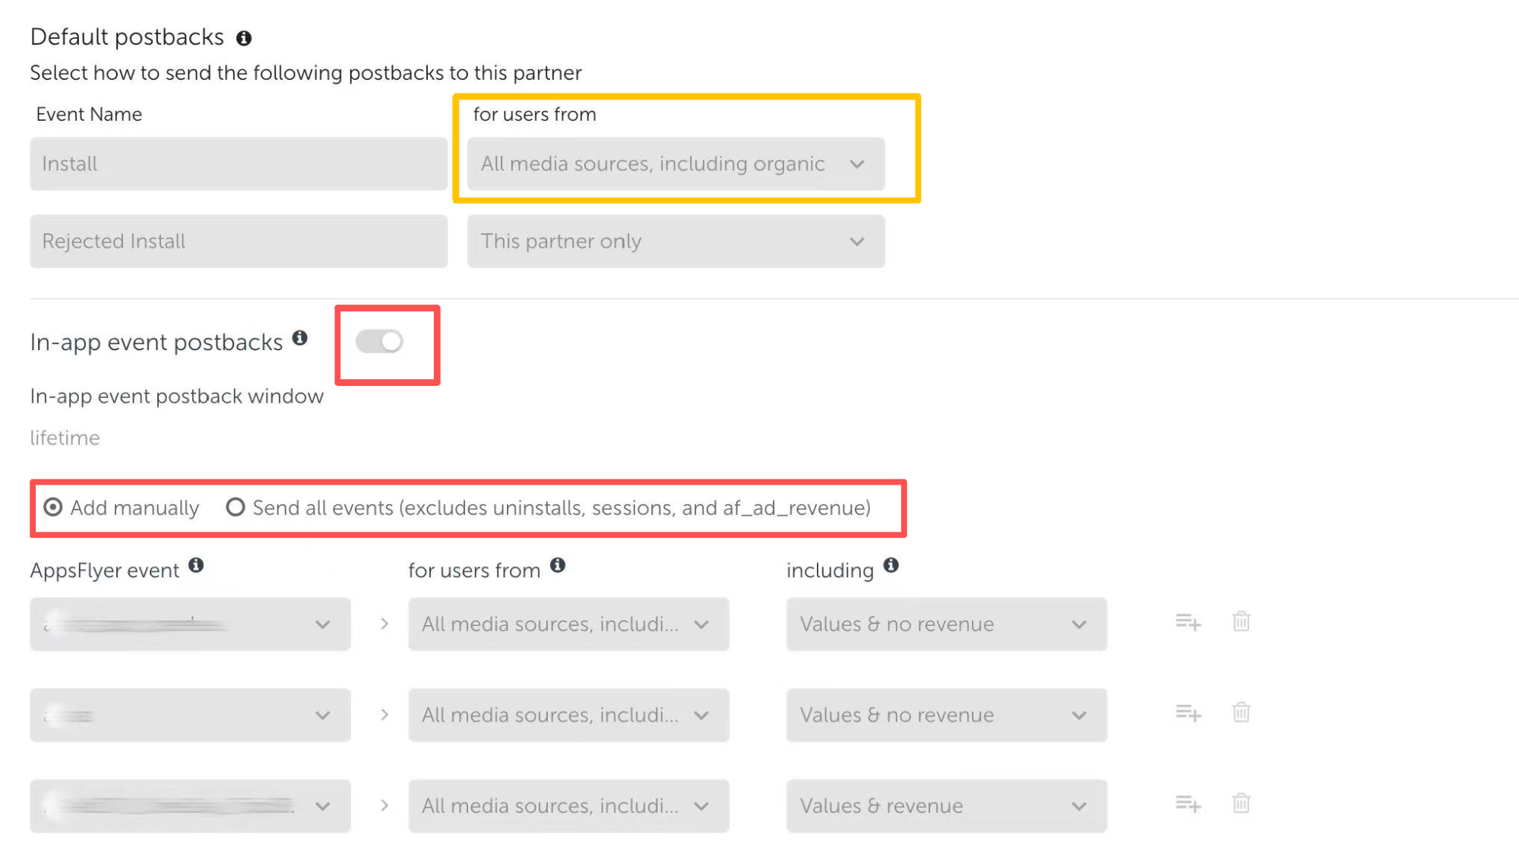This screenshot has width=1519, height=853.
Task: Click the Install event name field
Action: pyautogui.click(x=239, y=164)
